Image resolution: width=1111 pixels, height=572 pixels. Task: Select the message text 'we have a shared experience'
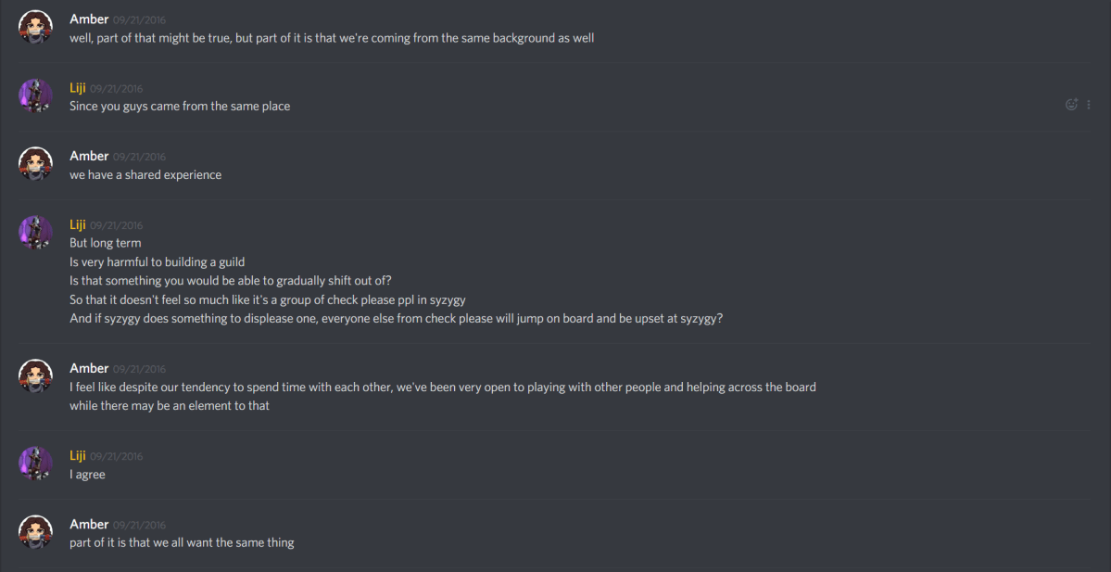click(145, 174)
